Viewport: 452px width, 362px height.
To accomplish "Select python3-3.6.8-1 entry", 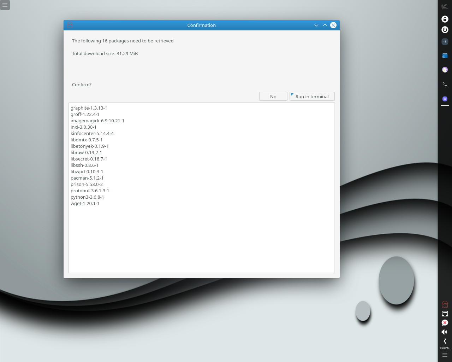I will click(87, 197).
